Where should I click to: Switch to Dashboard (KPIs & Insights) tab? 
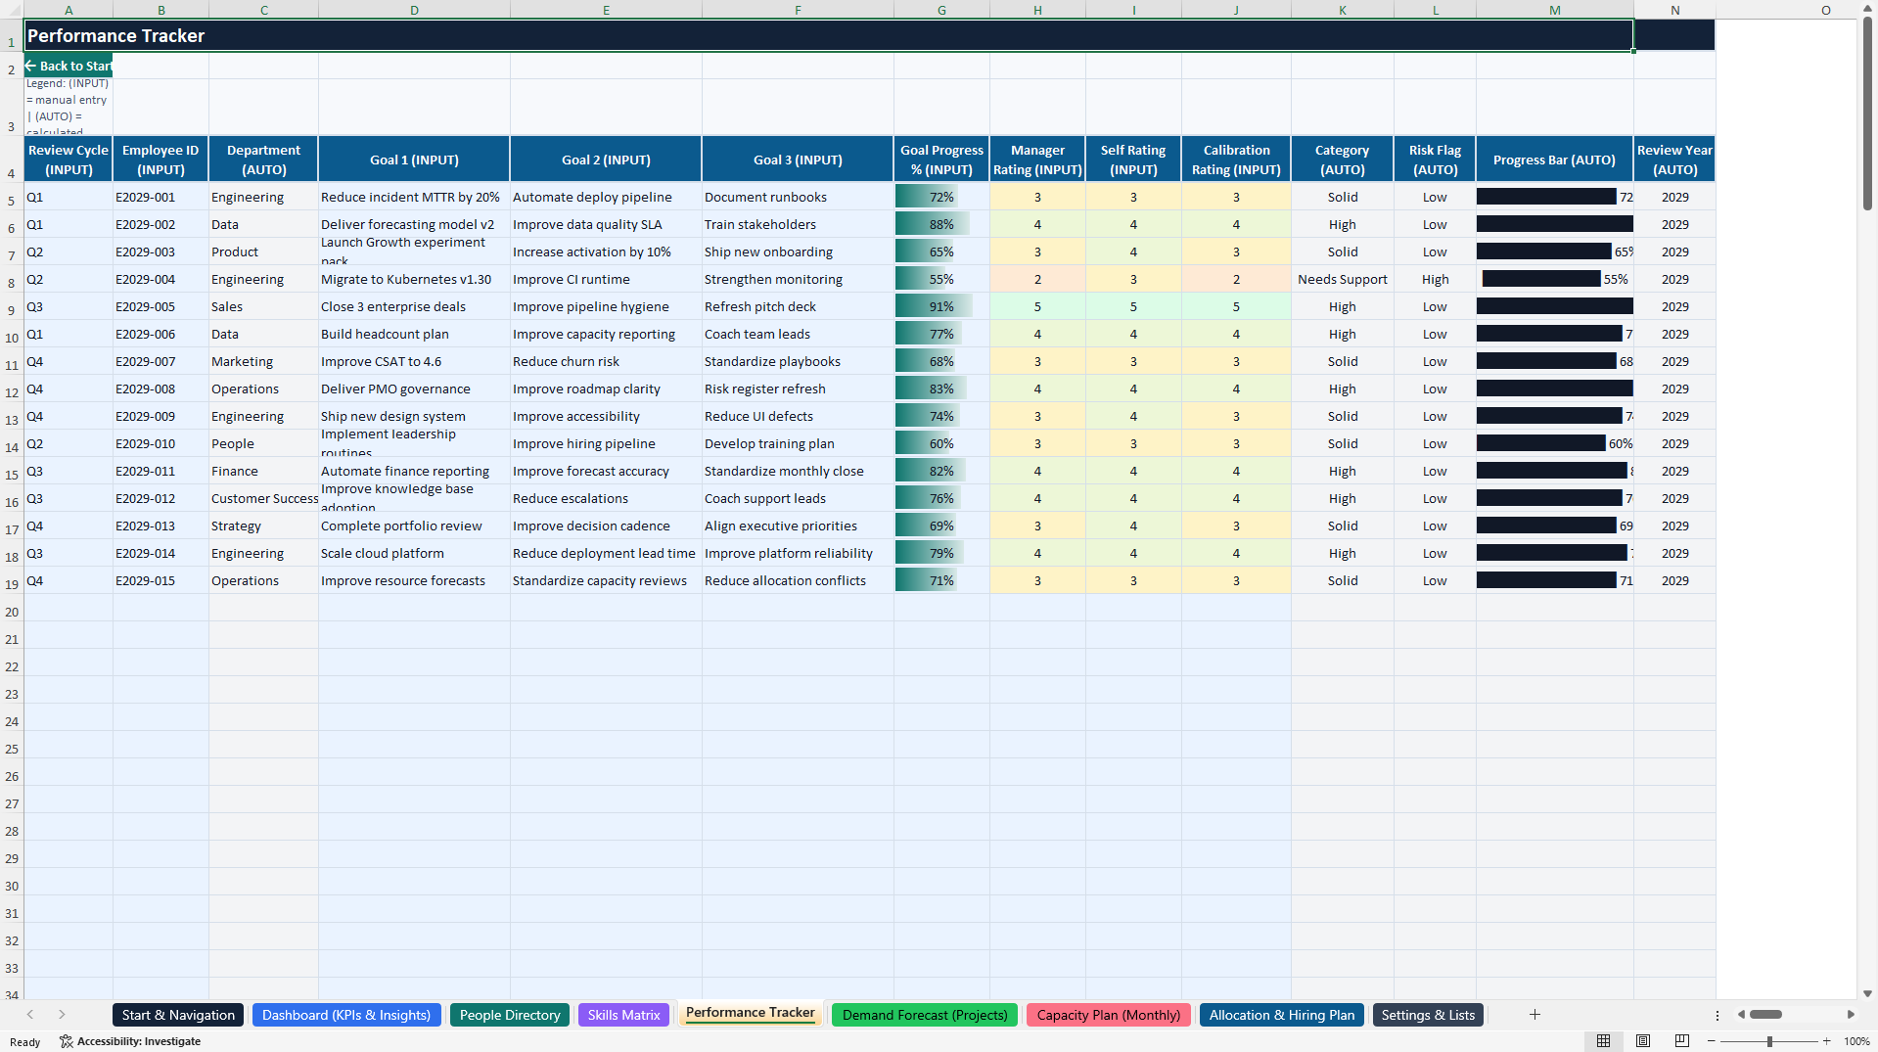pyautogui.click(x=346, y=1015)
